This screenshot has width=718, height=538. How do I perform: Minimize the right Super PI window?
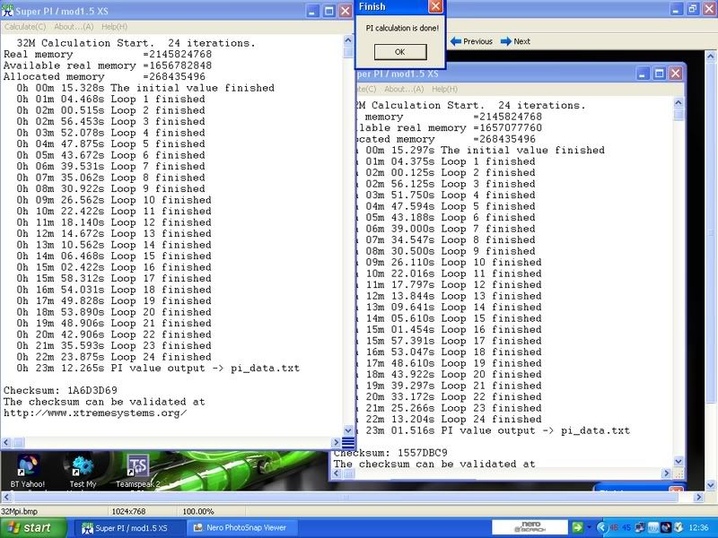(643, 74)
